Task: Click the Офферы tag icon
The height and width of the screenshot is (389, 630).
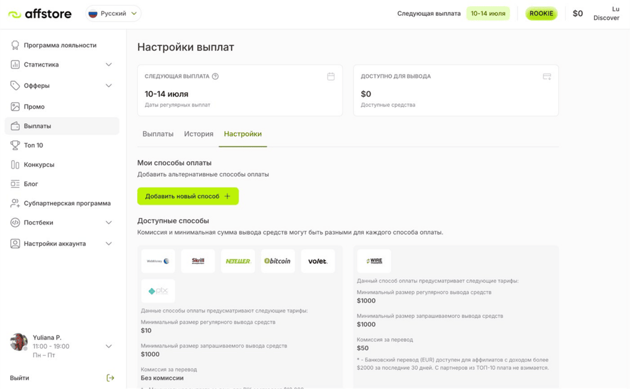Action: coord(15,86)
